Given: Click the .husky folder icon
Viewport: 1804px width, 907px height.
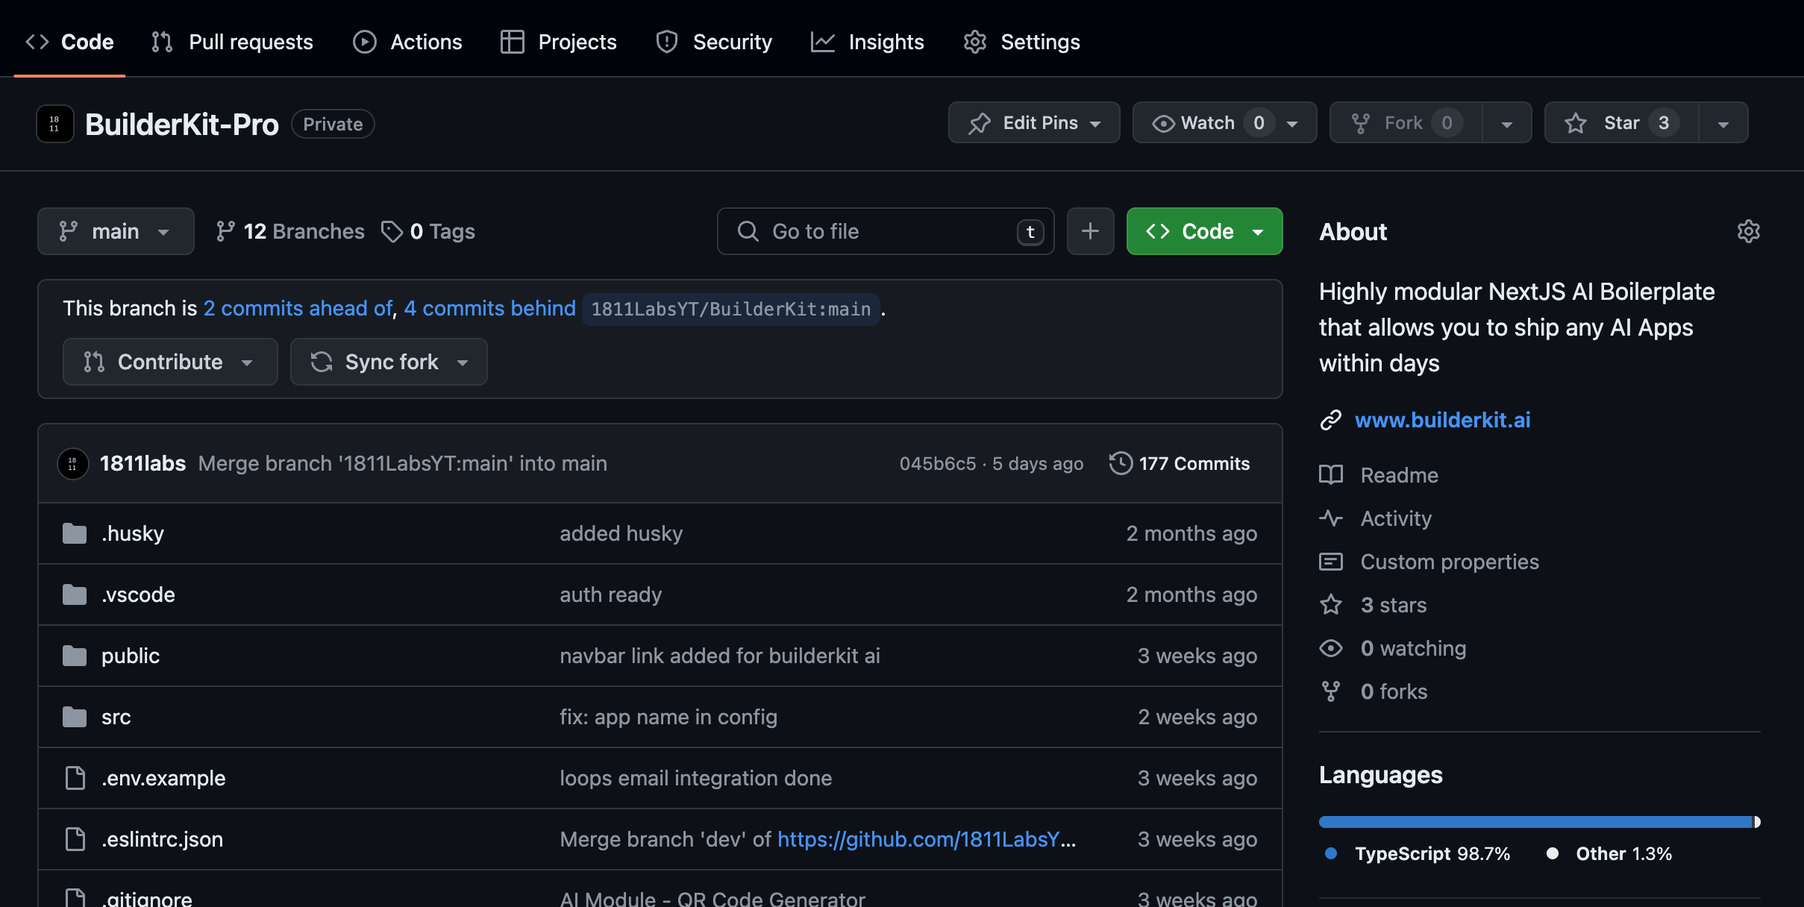Looking at the screenshot, I should coord(75,533).
